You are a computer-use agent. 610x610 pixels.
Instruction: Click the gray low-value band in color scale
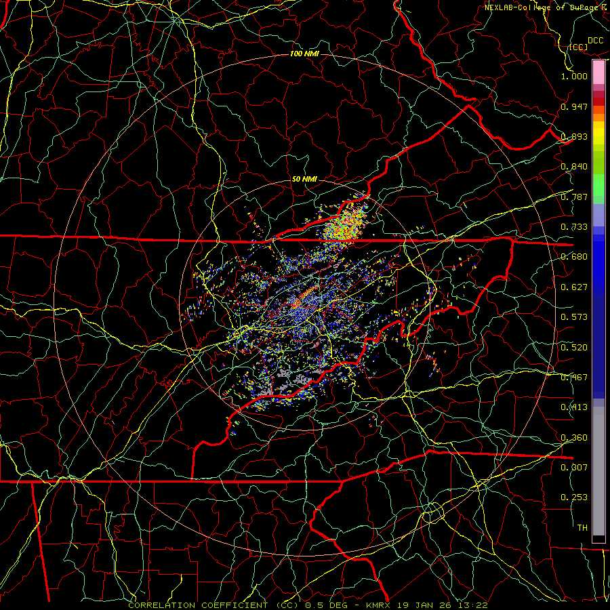tap(598, 471)
